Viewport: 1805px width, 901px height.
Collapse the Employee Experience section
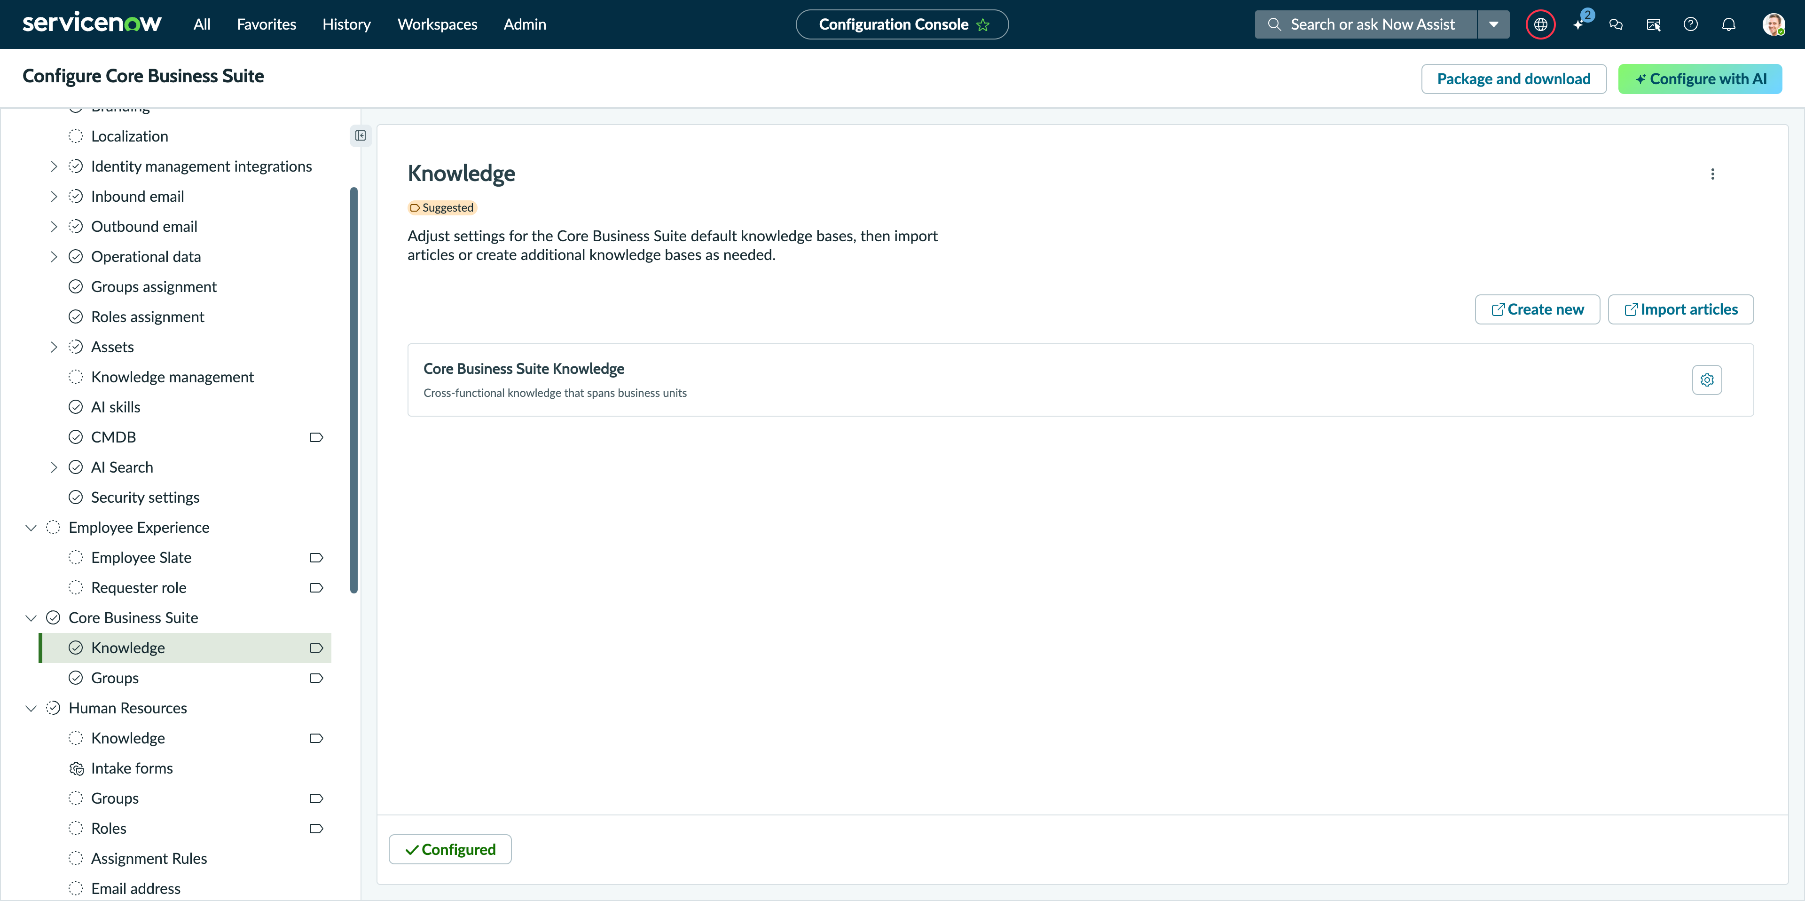(31, 527)
